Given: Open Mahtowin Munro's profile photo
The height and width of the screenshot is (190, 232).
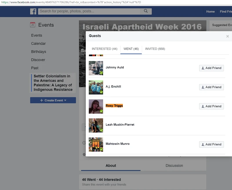Looking at the screenshot, I should pyautogui.click(x=96, y=144).
